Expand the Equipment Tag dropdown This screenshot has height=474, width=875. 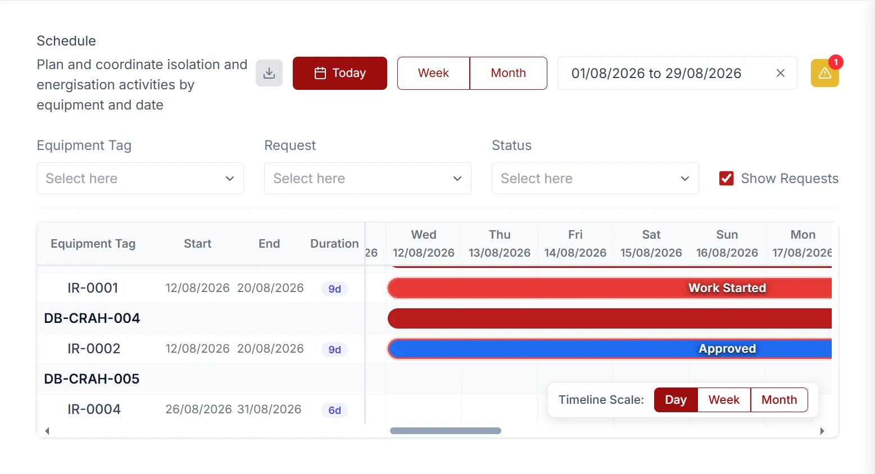140,179
